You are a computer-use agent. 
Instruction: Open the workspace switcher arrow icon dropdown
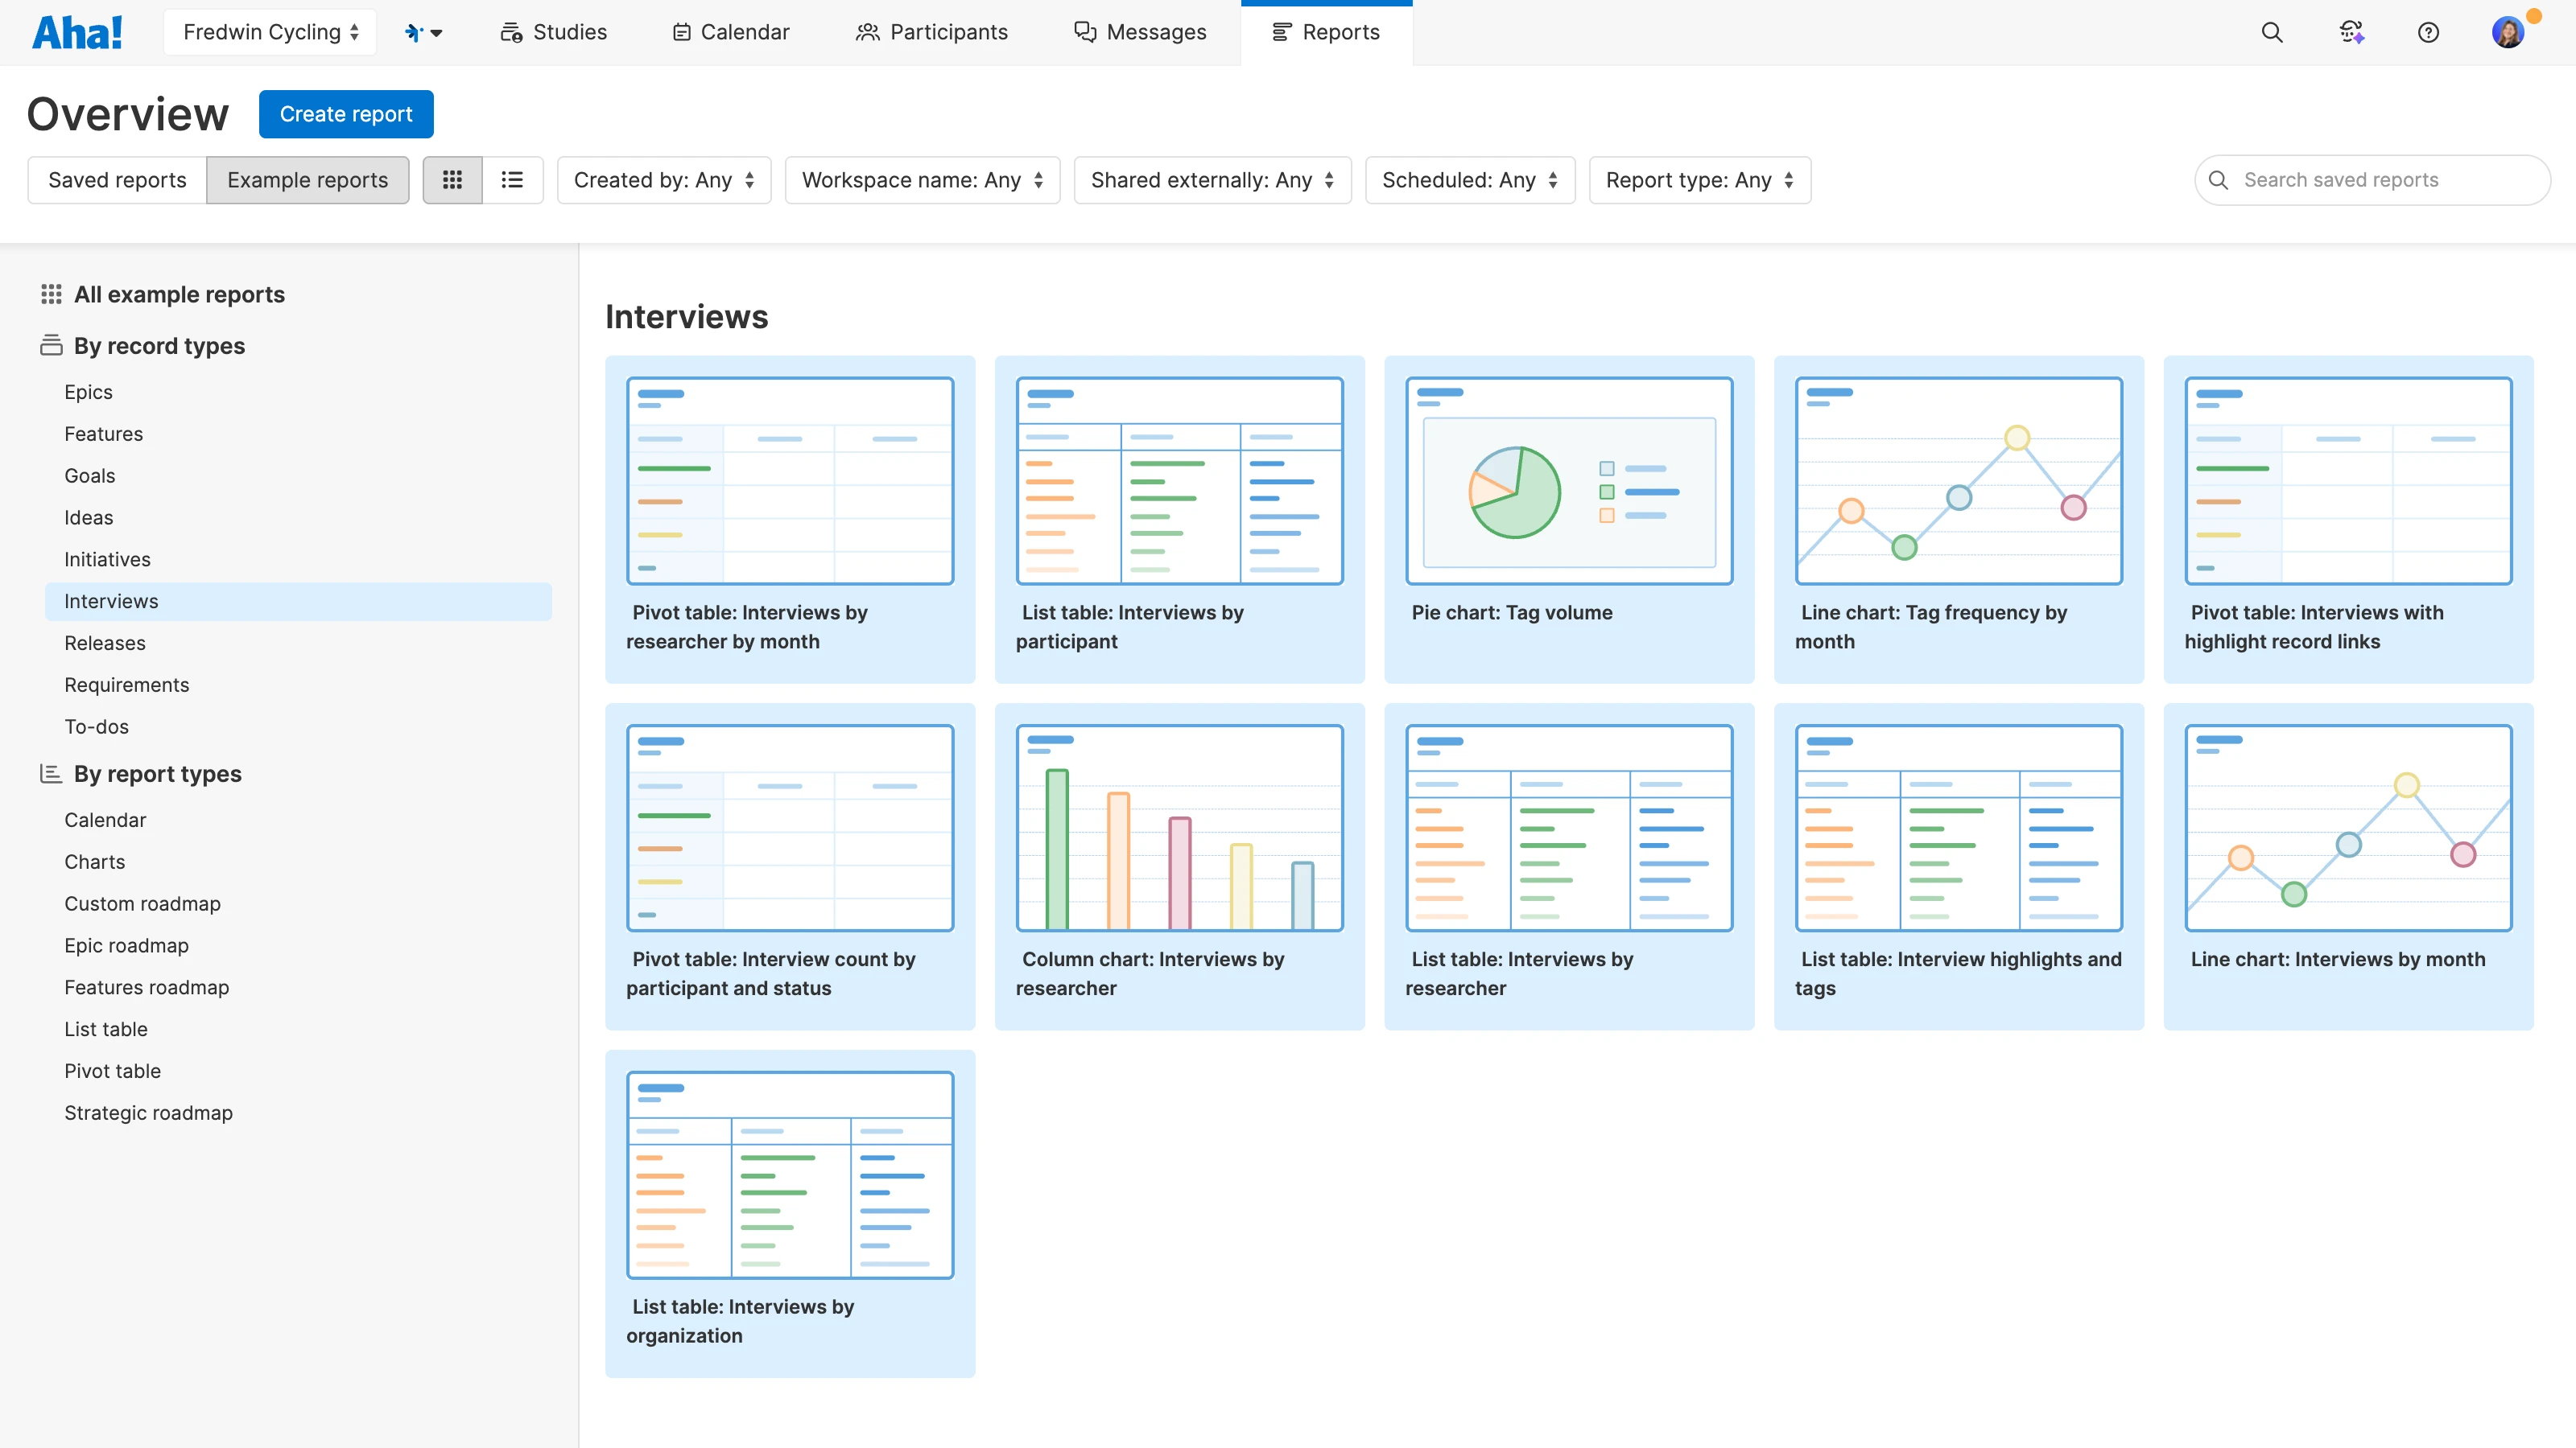(424, 32)
